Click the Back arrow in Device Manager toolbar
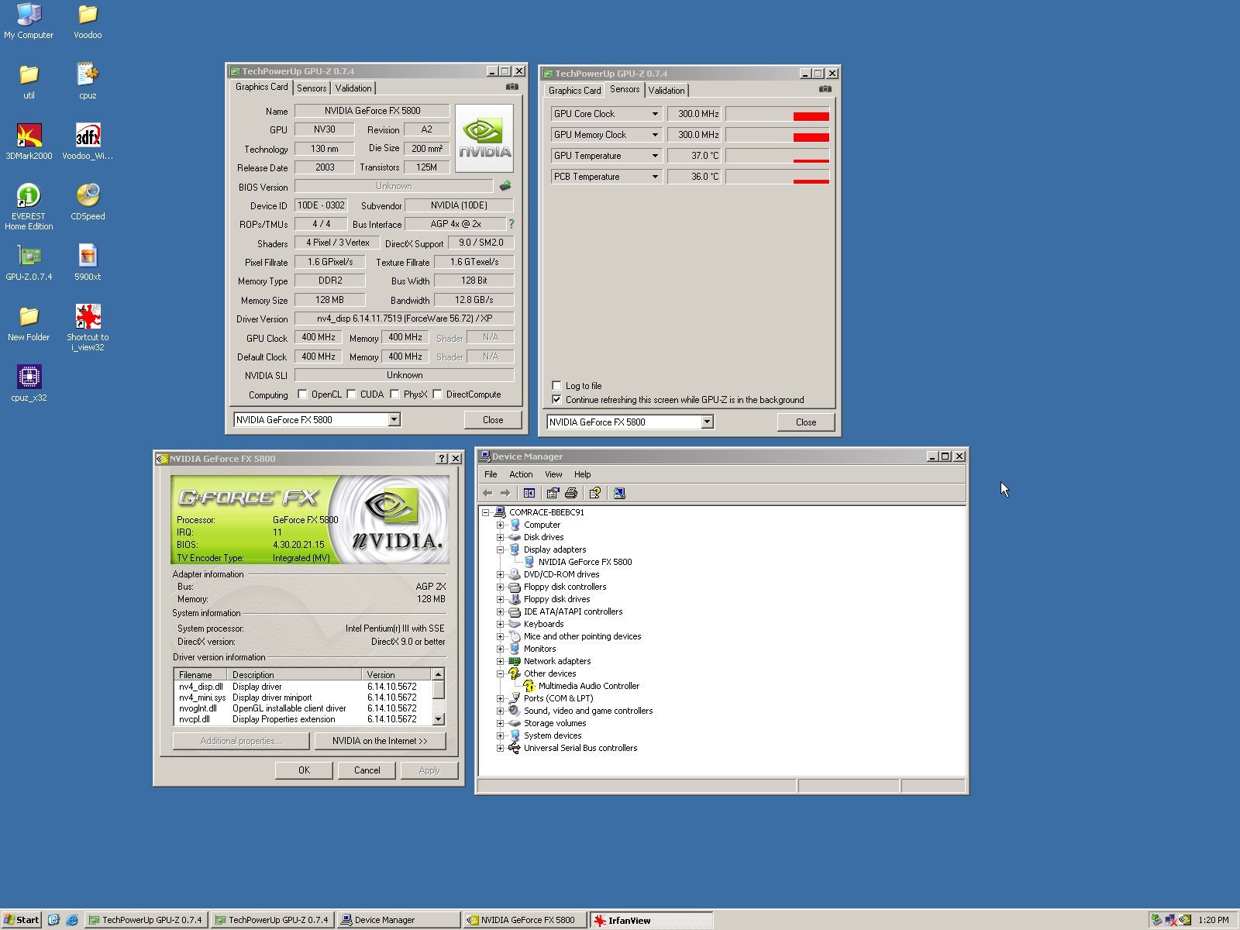1240x930 pixels. tap(487, 493)
